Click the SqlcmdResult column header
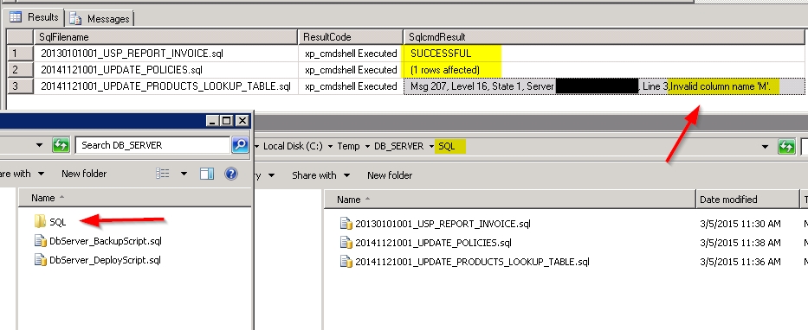808x330 pixels. [604, 37]
